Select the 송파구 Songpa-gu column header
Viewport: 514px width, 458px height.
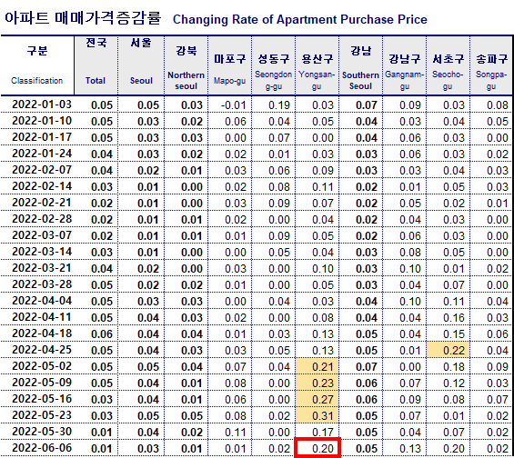click(491, 65)
